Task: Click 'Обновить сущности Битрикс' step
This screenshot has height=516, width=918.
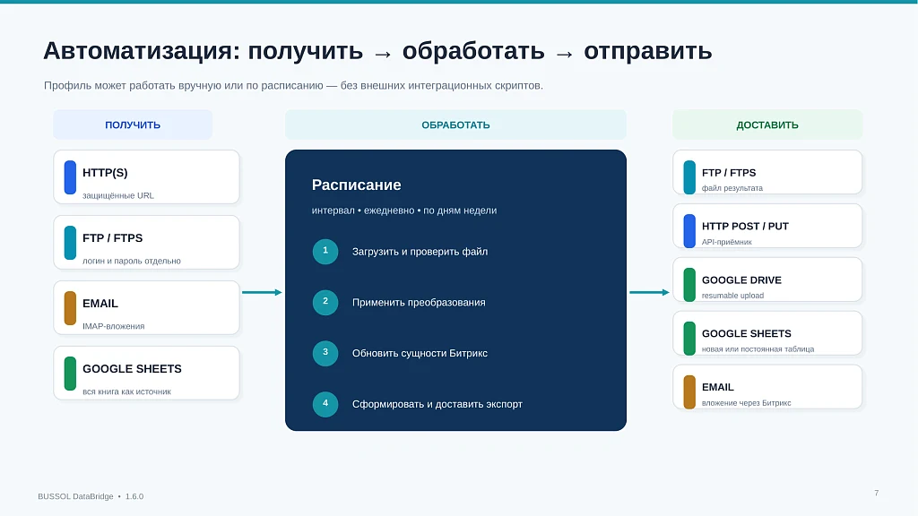Action: coord(420,353)
